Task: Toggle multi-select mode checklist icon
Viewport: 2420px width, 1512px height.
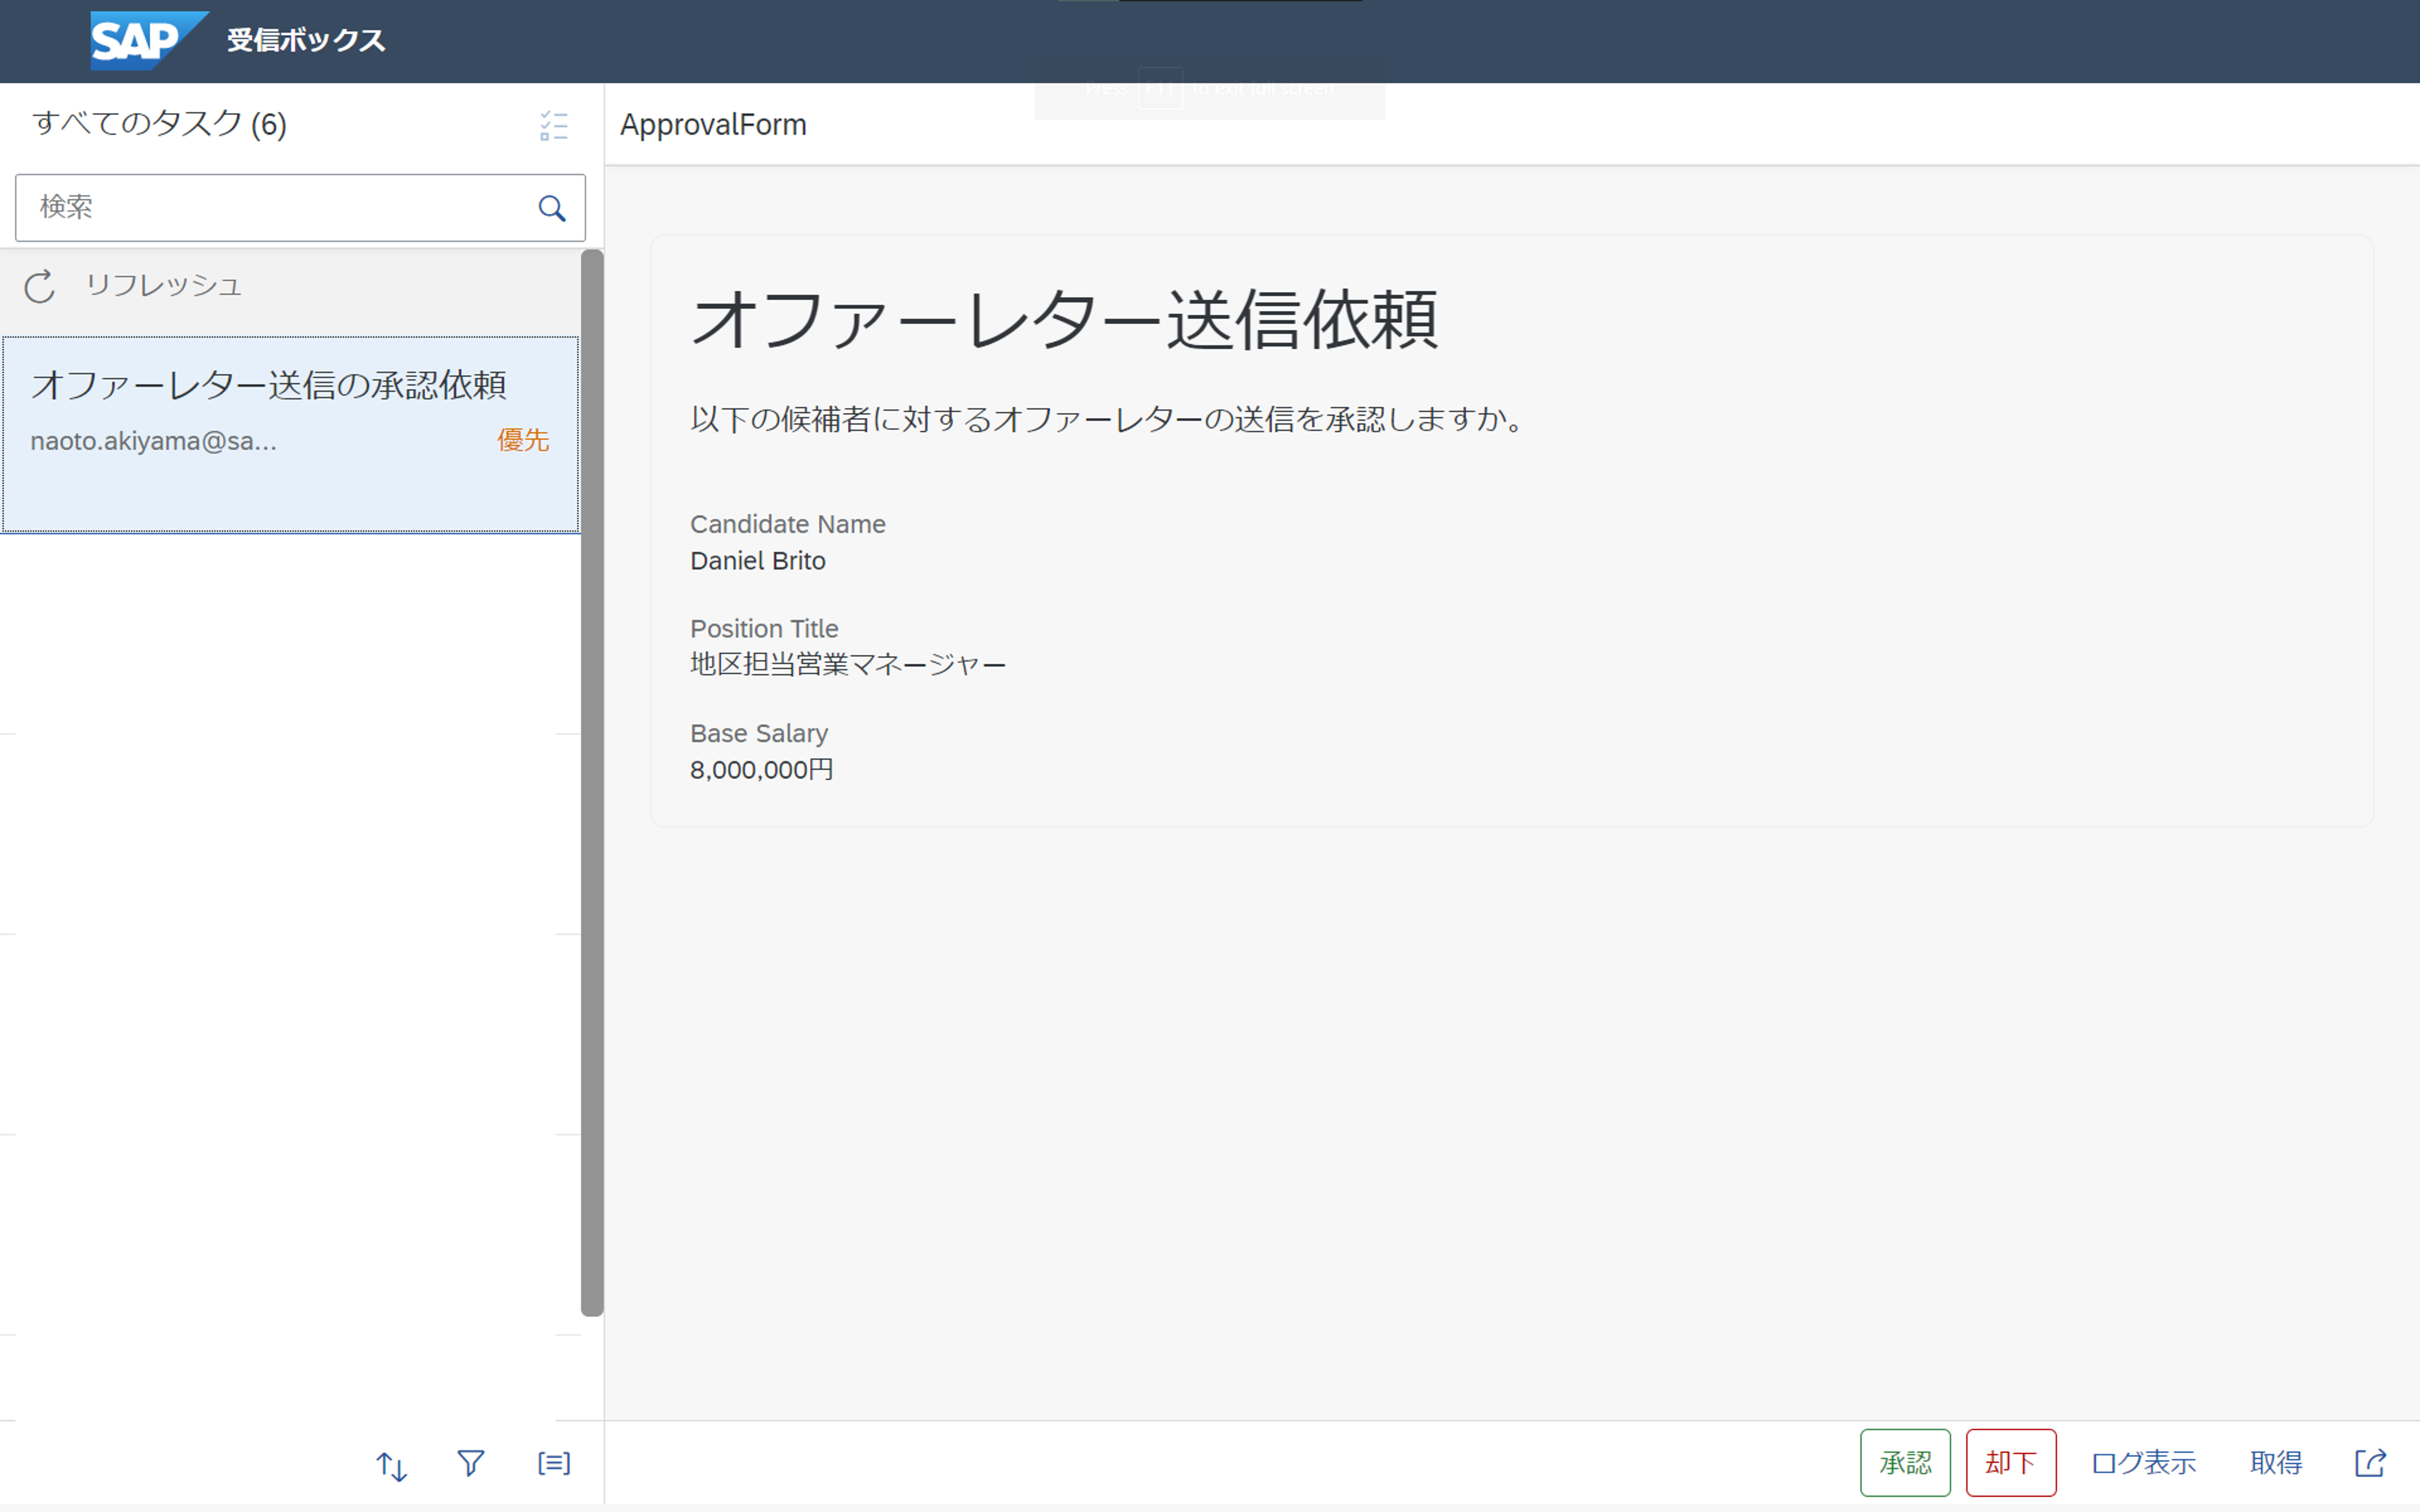Action: pos(553,125)
